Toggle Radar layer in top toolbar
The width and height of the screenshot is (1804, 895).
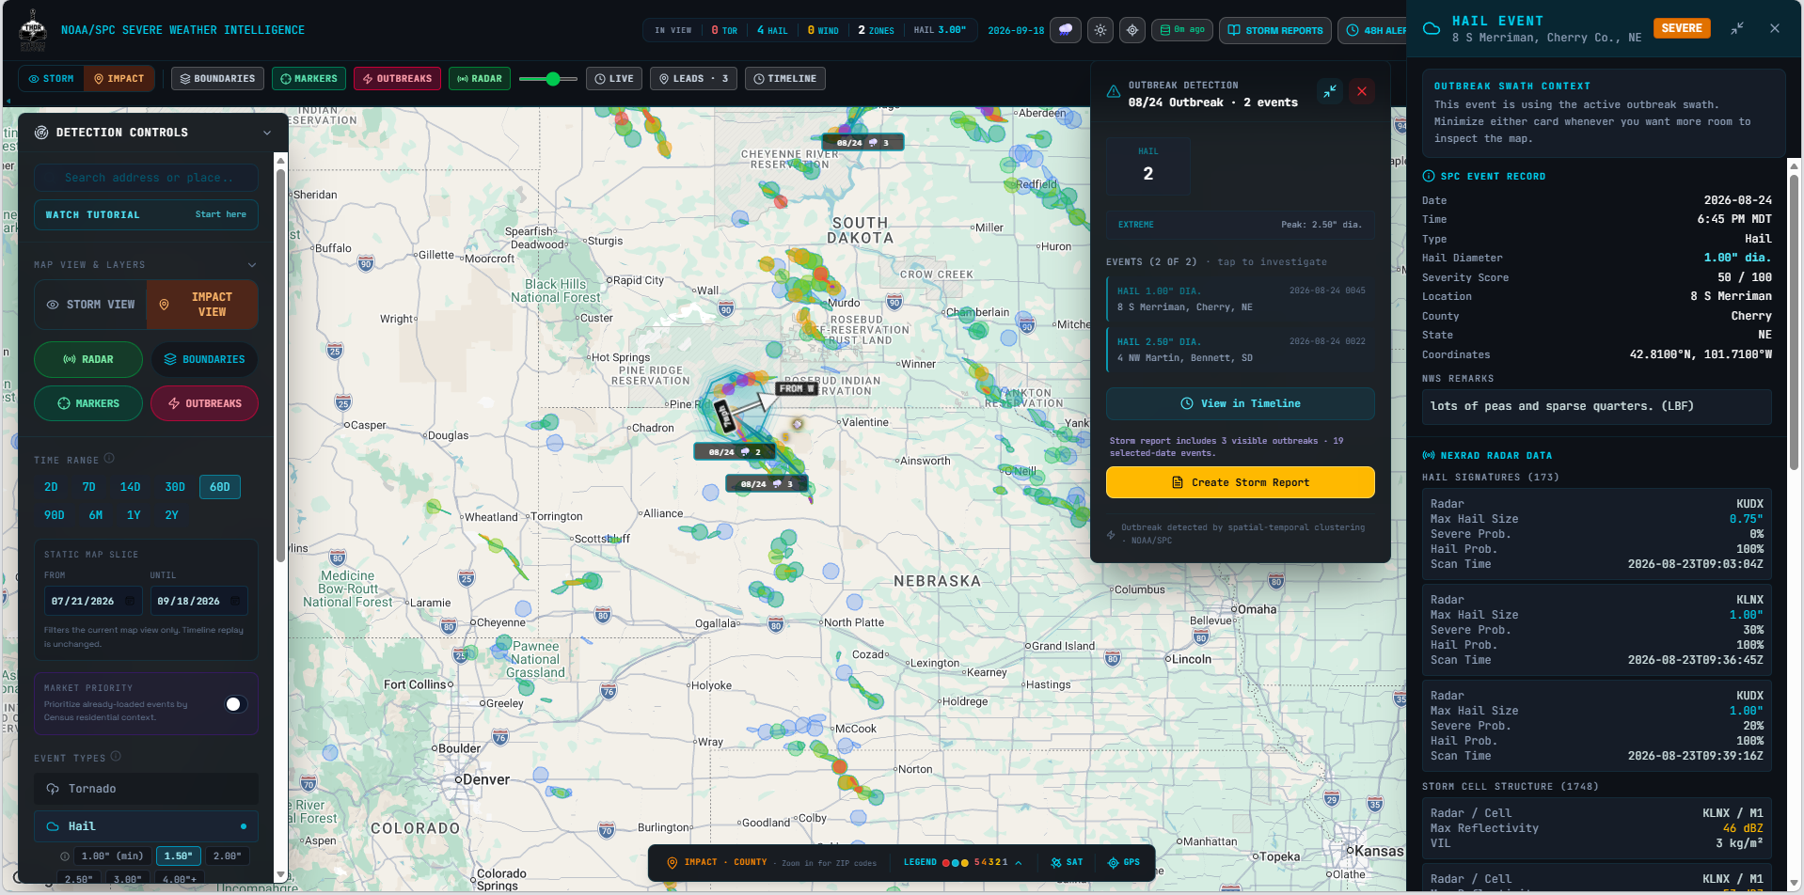480,79
